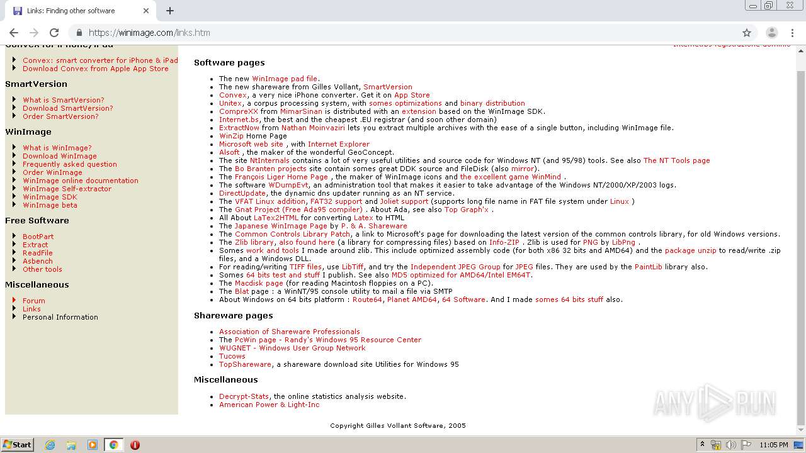Open the Links sidebar item

tap(31, 309)
